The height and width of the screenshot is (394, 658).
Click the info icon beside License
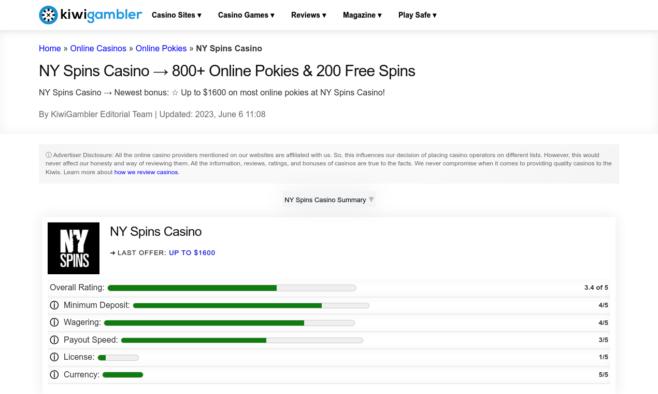click(x=54, y=357)
